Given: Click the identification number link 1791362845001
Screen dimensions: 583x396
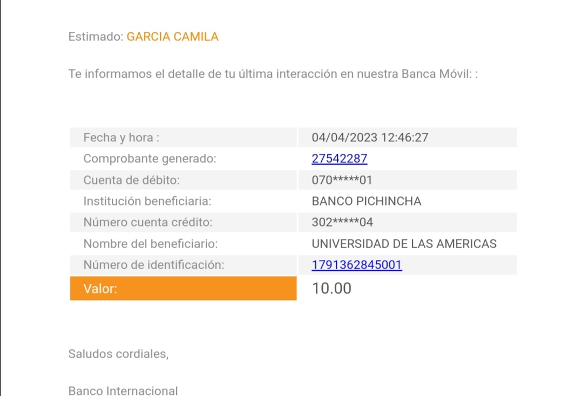Looking at the screenshot, I should [x=357, y=265].
